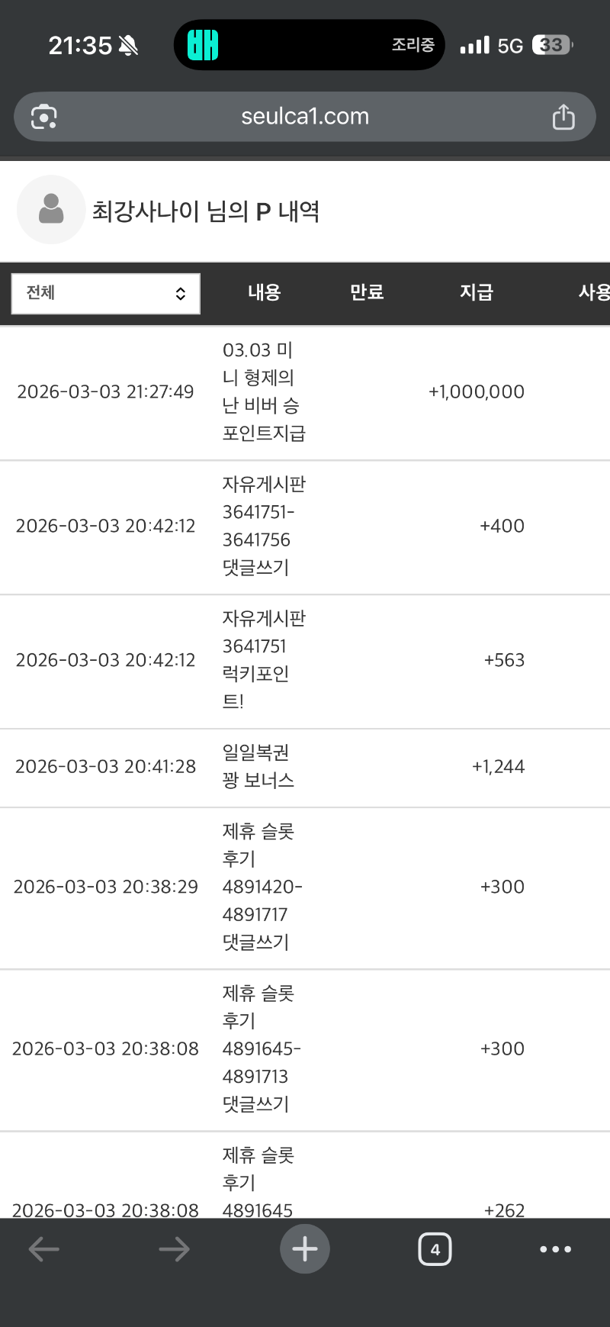The height and width of the screenshot is (1327, 610).
Task: Open the tab switcher showing 4 tabs
Action: coord(435,1249)
